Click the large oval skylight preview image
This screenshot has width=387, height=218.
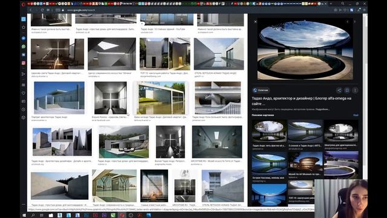(305, 49)
